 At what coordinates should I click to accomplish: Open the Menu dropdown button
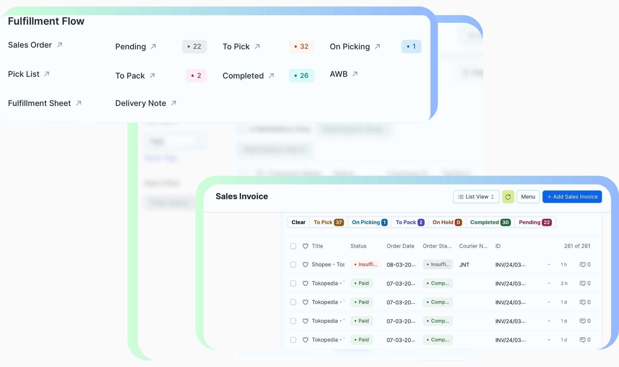click(x=528, y=197)
